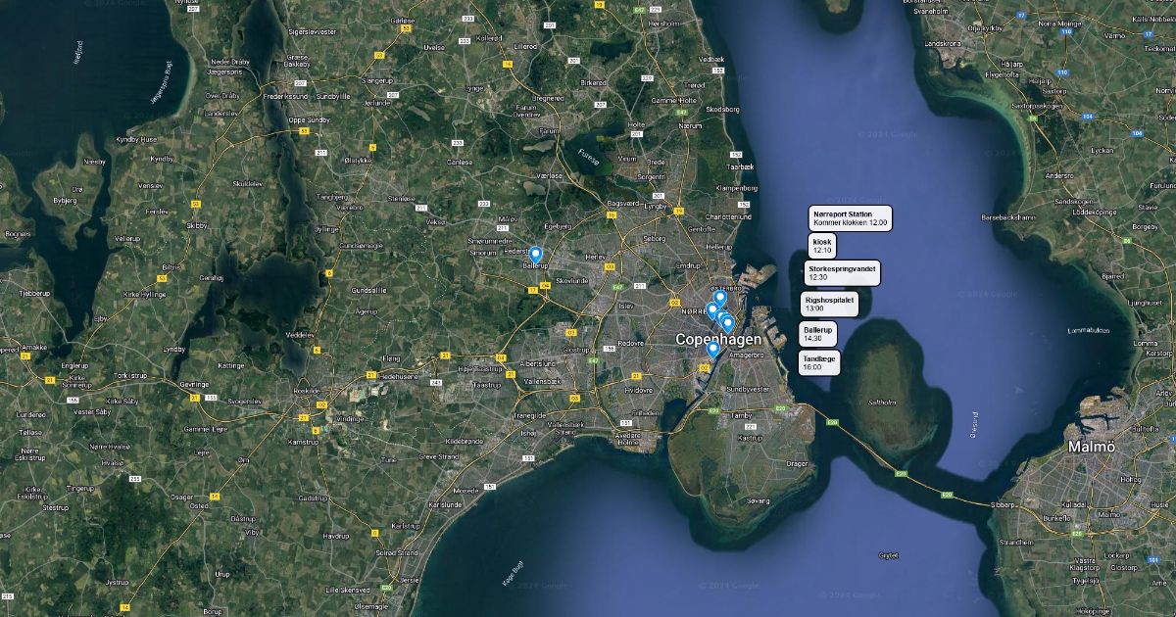Select the Ballerup 14:30 schedule card
Image resolution: width=1176 pixels, height=617 pixels.
(x=818, y=334)
